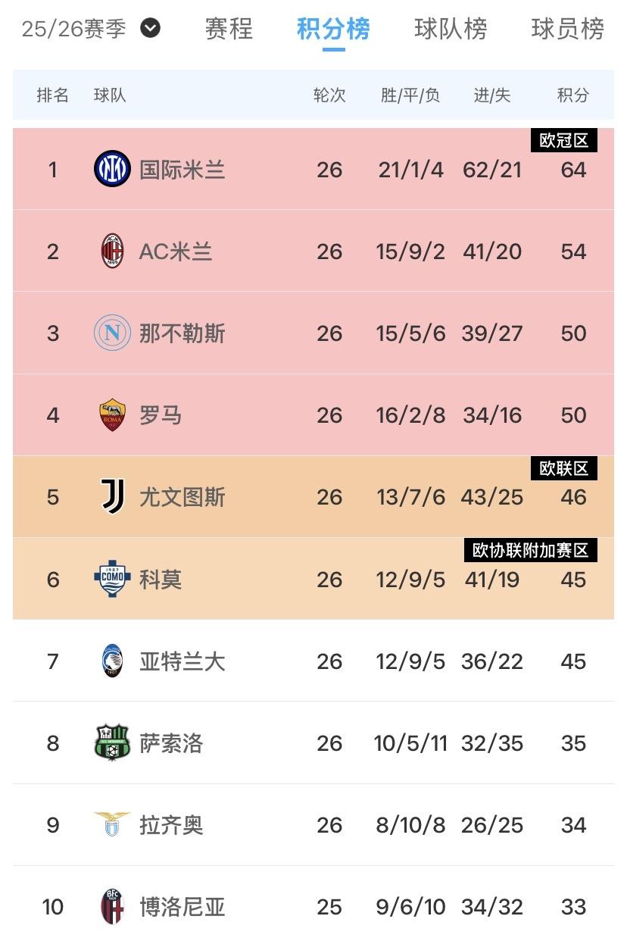Tap the 亚特兰大 club crest

point(112,661)
